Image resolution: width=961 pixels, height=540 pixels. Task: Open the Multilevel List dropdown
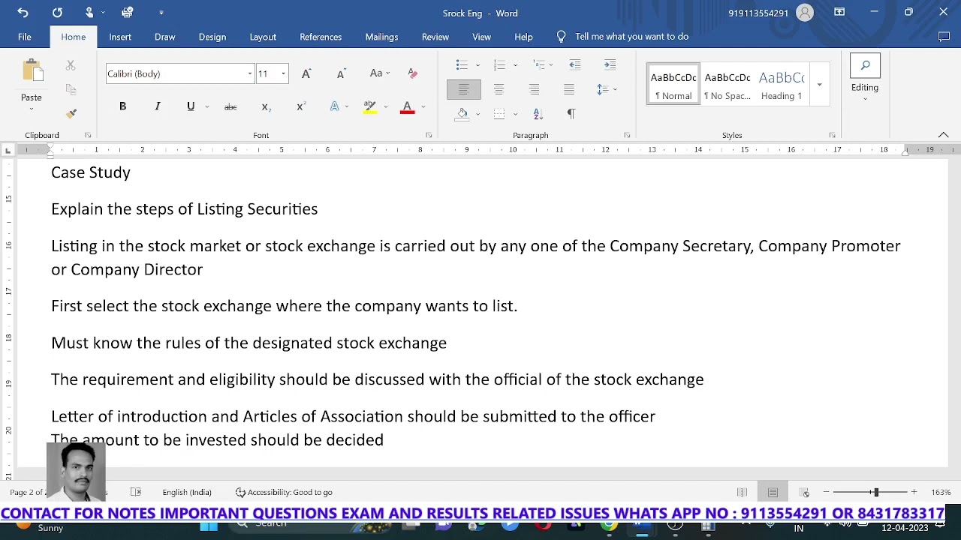[542, 65]
